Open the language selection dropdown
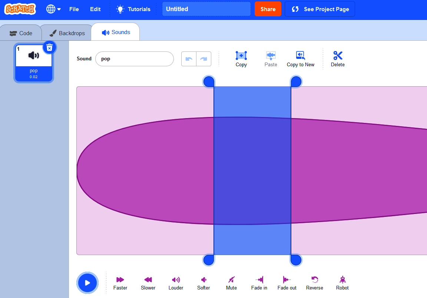The image size is (427, 298). coord(53,9)
